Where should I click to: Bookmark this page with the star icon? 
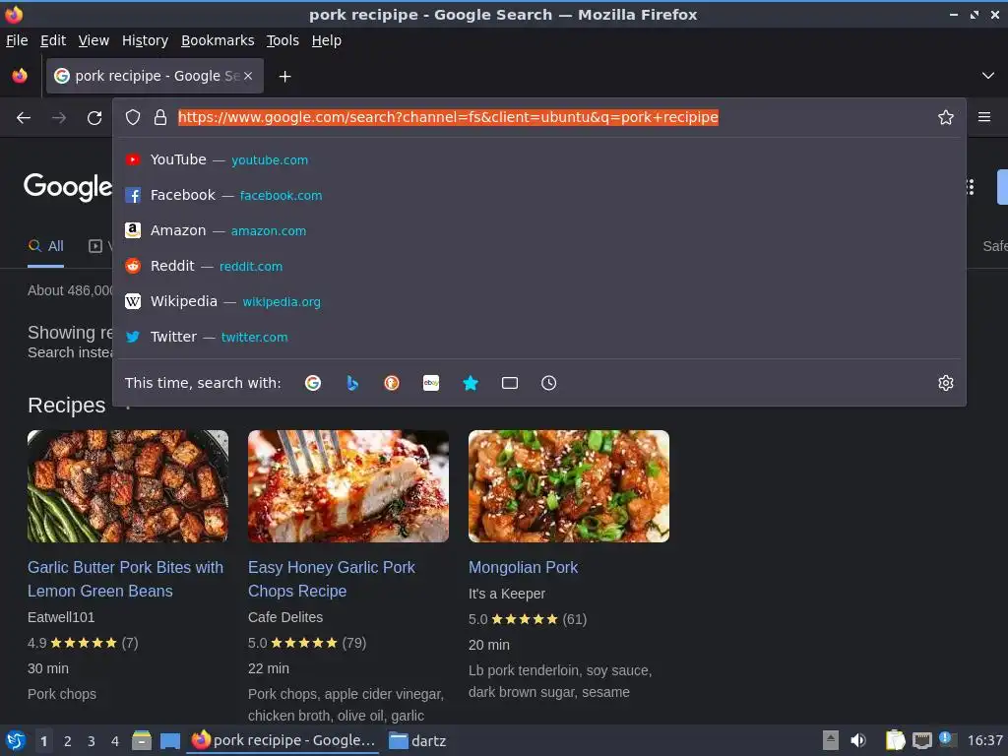point(946,117)
